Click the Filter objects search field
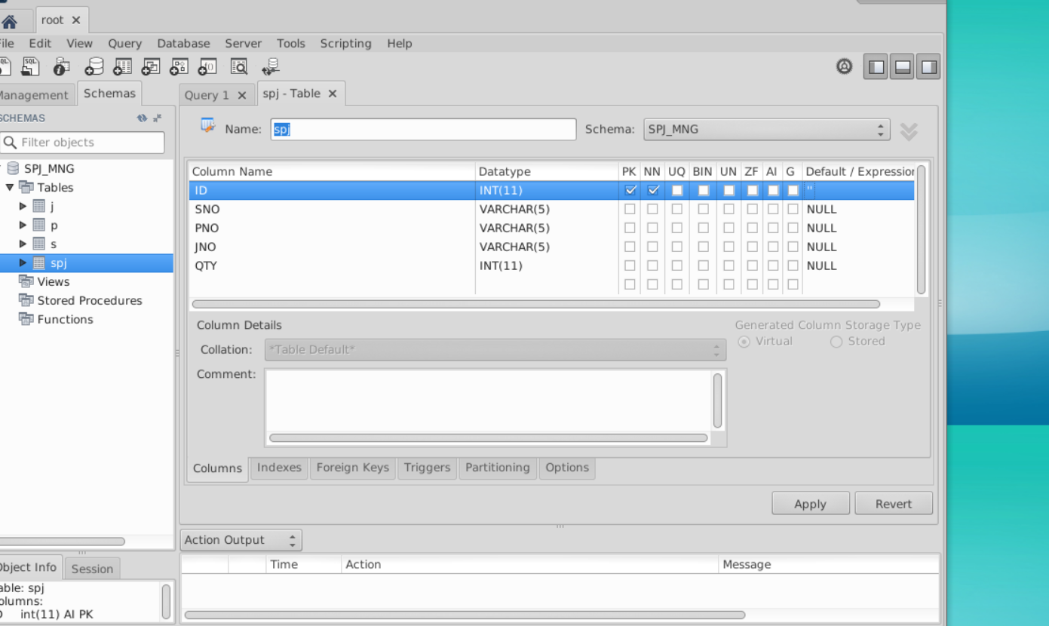This screenshot has width=1049, height=626. coord(83,143)
